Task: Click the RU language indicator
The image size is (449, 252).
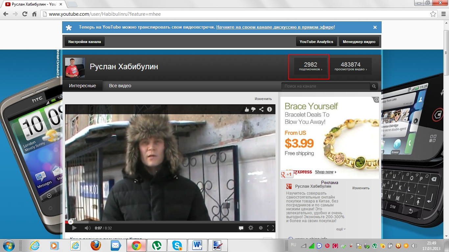Action: [294, 245]
